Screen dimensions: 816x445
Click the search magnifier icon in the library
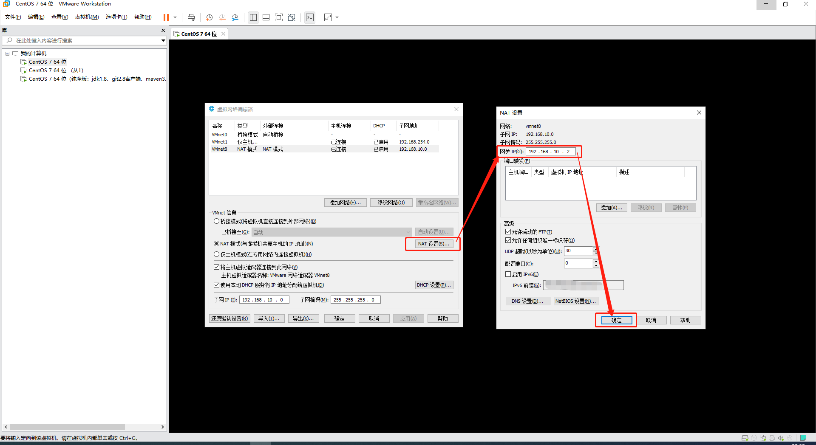coord(9,40)
